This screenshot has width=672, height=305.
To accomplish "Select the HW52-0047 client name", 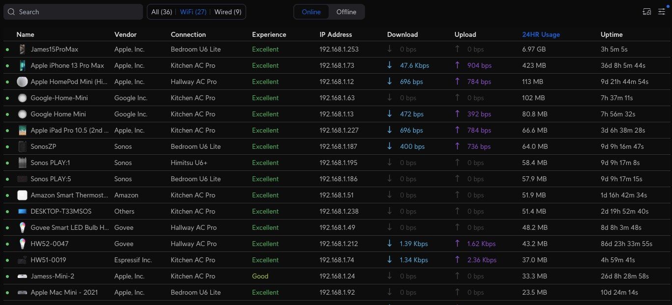I will 50,244.
